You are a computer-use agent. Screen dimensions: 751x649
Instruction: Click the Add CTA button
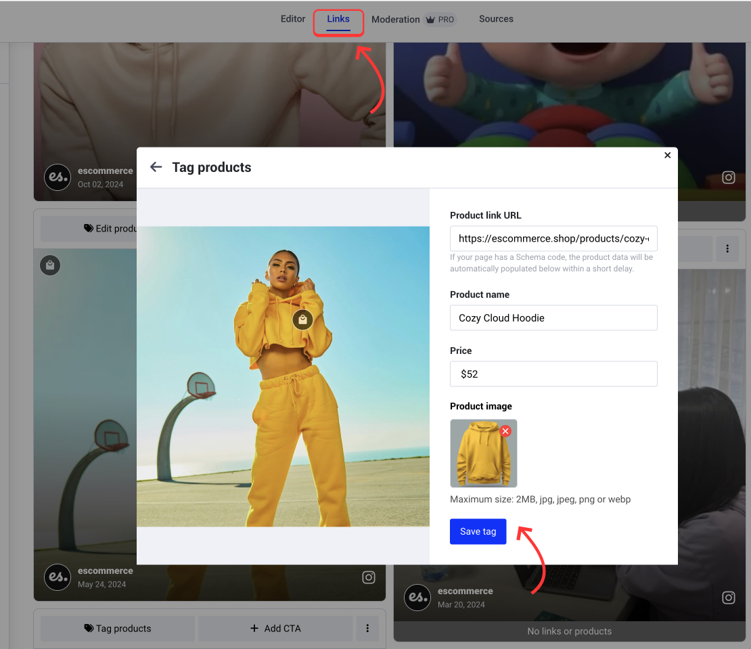point(275,628)
